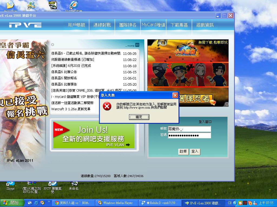277x207 pixels.
Task: Switch to ★Habibi:D messenger taskbar button
Action: tap(160, 203)
